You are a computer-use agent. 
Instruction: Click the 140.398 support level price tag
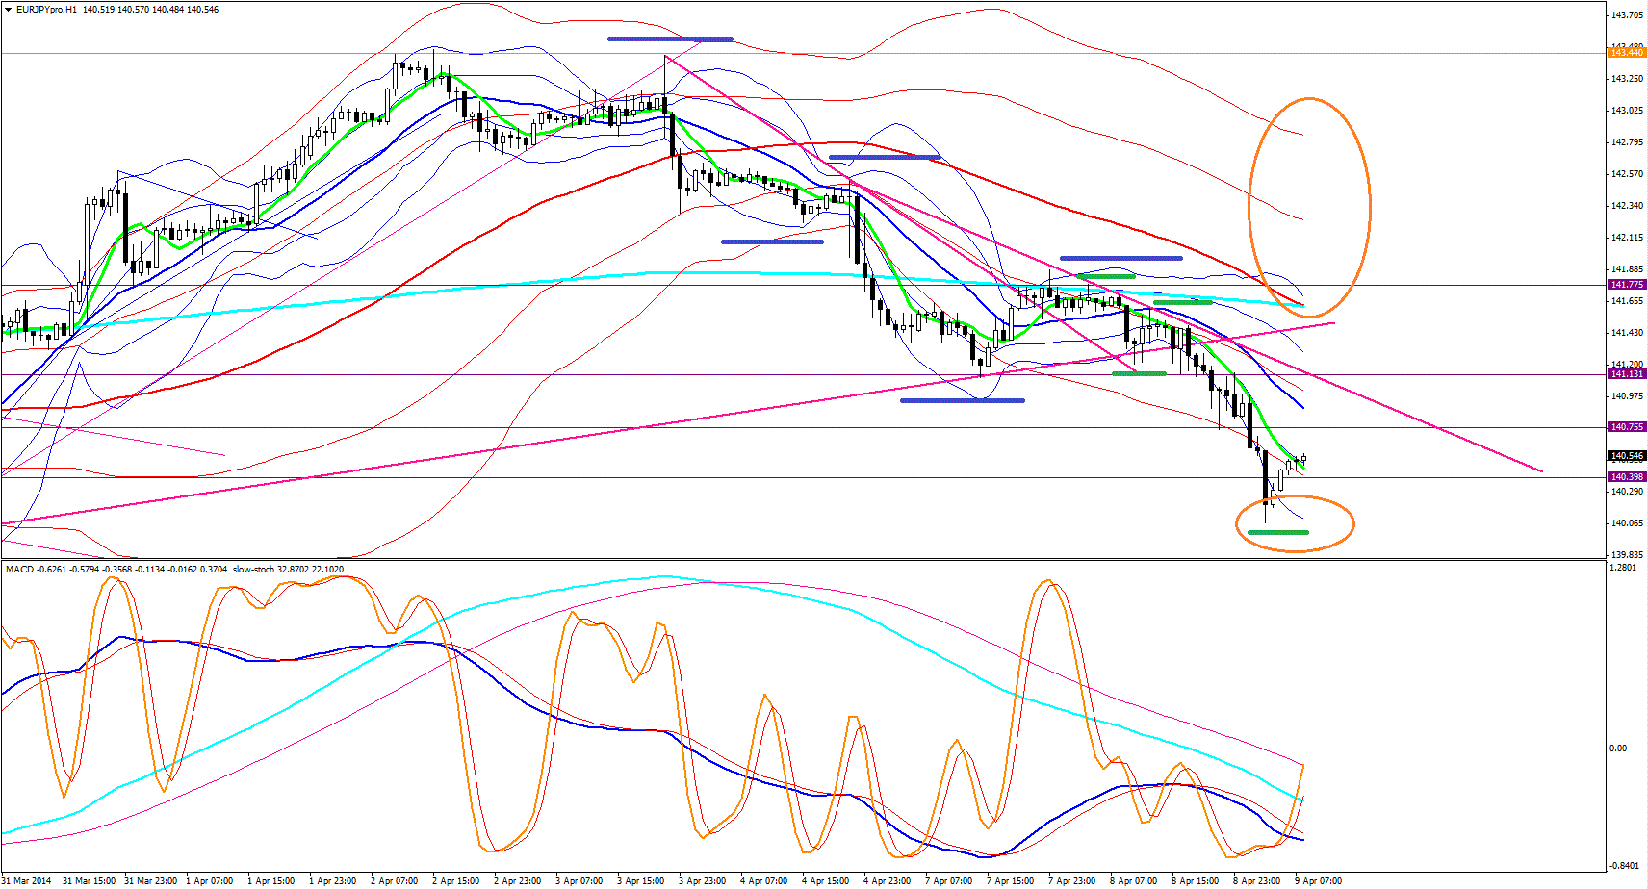1627,477
